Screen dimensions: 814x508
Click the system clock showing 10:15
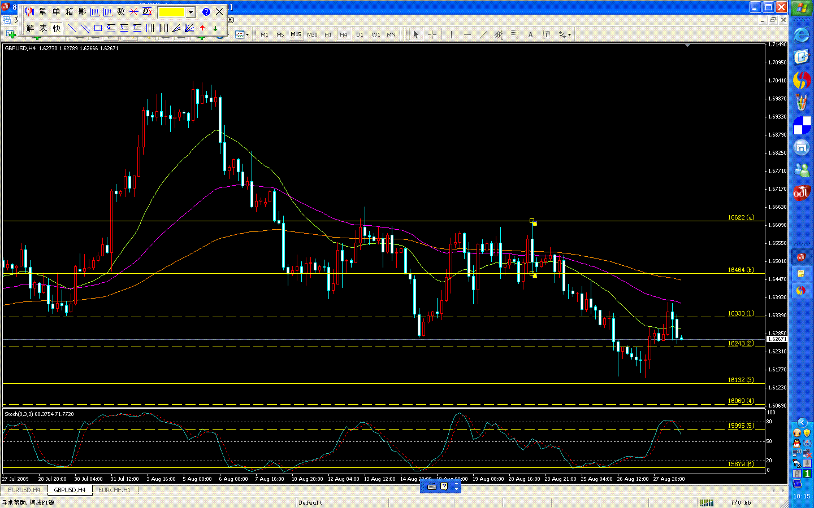(x=802, y=496)
